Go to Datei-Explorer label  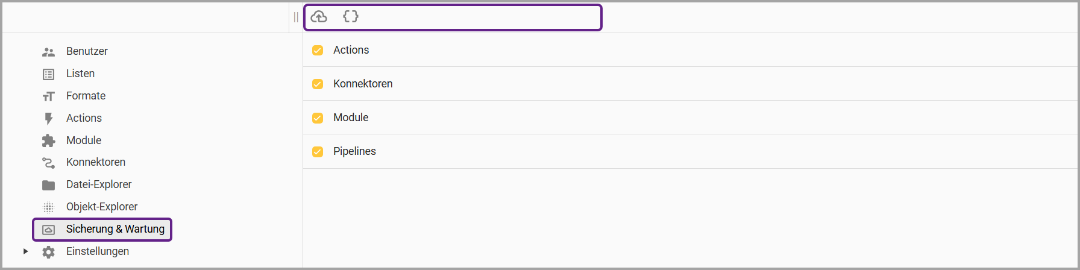coord(99,184)
